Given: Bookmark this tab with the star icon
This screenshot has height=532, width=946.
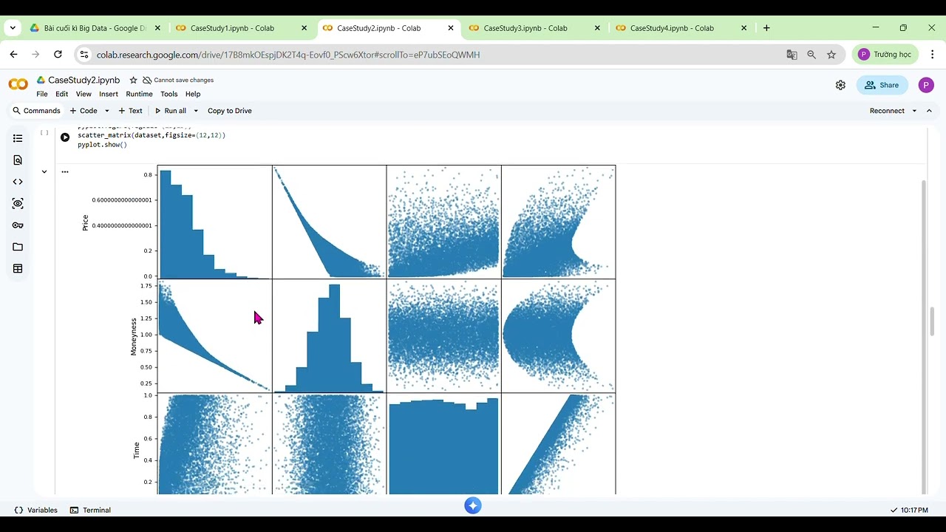Looking at the screenshot, I should pyautogui.click(x=831, y=55).
